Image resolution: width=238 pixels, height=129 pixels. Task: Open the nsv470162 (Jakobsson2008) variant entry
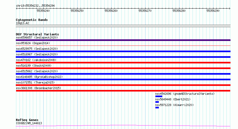click(36, 60)
